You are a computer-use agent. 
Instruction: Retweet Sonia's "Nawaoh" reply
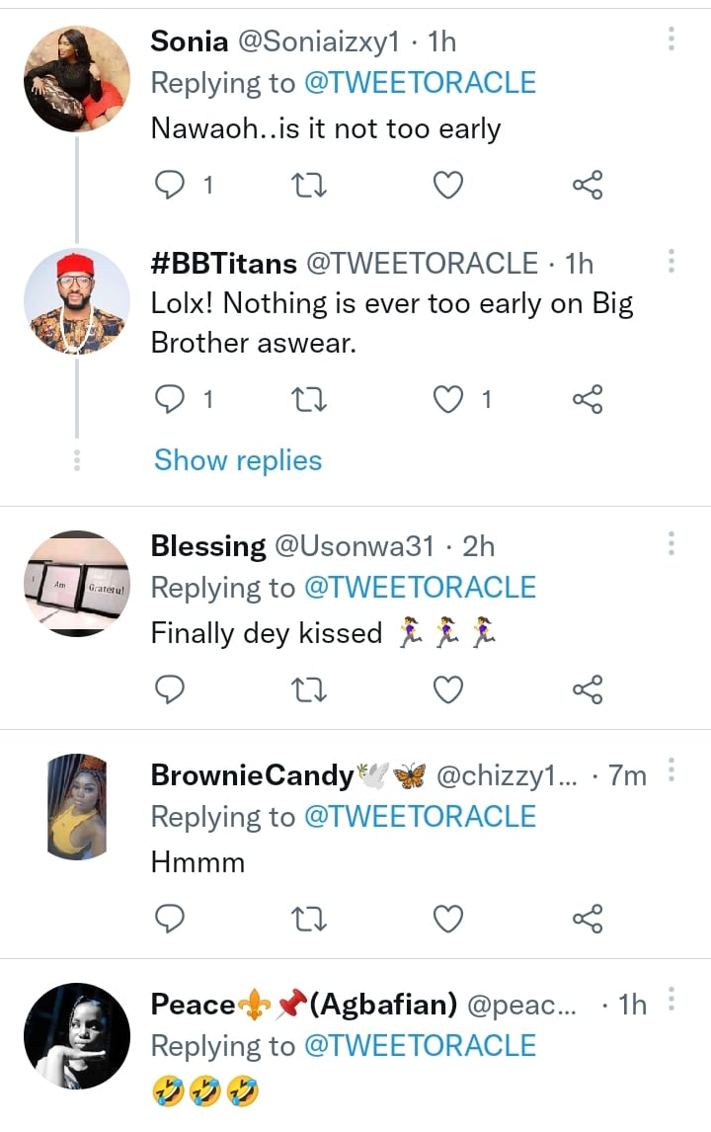(x=310, y=185)
